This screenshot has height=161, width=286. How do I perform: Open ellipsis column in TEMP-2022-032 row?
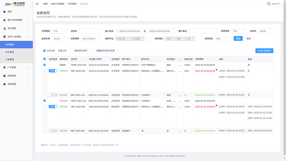coord(180,65)
